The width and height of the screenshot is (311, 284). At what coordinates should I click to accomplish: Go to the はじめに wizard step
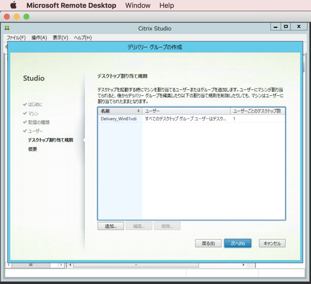(x=35, y=104)
